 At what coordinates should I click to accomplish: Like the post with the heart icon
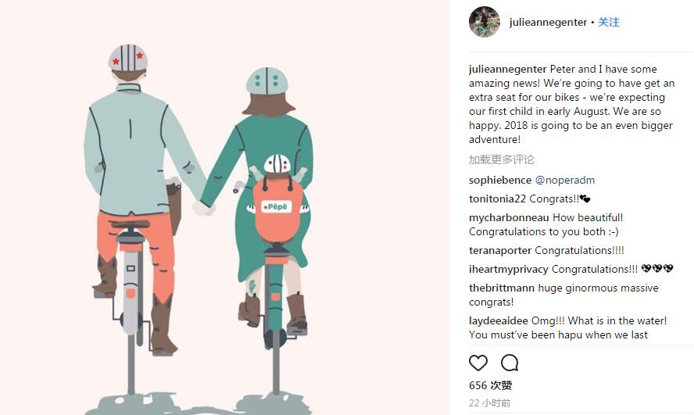[478, 363]
